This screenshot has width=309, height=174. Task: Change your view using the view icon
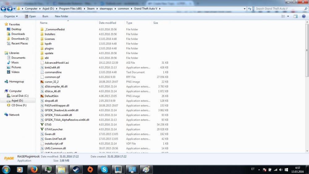point(283,16)
